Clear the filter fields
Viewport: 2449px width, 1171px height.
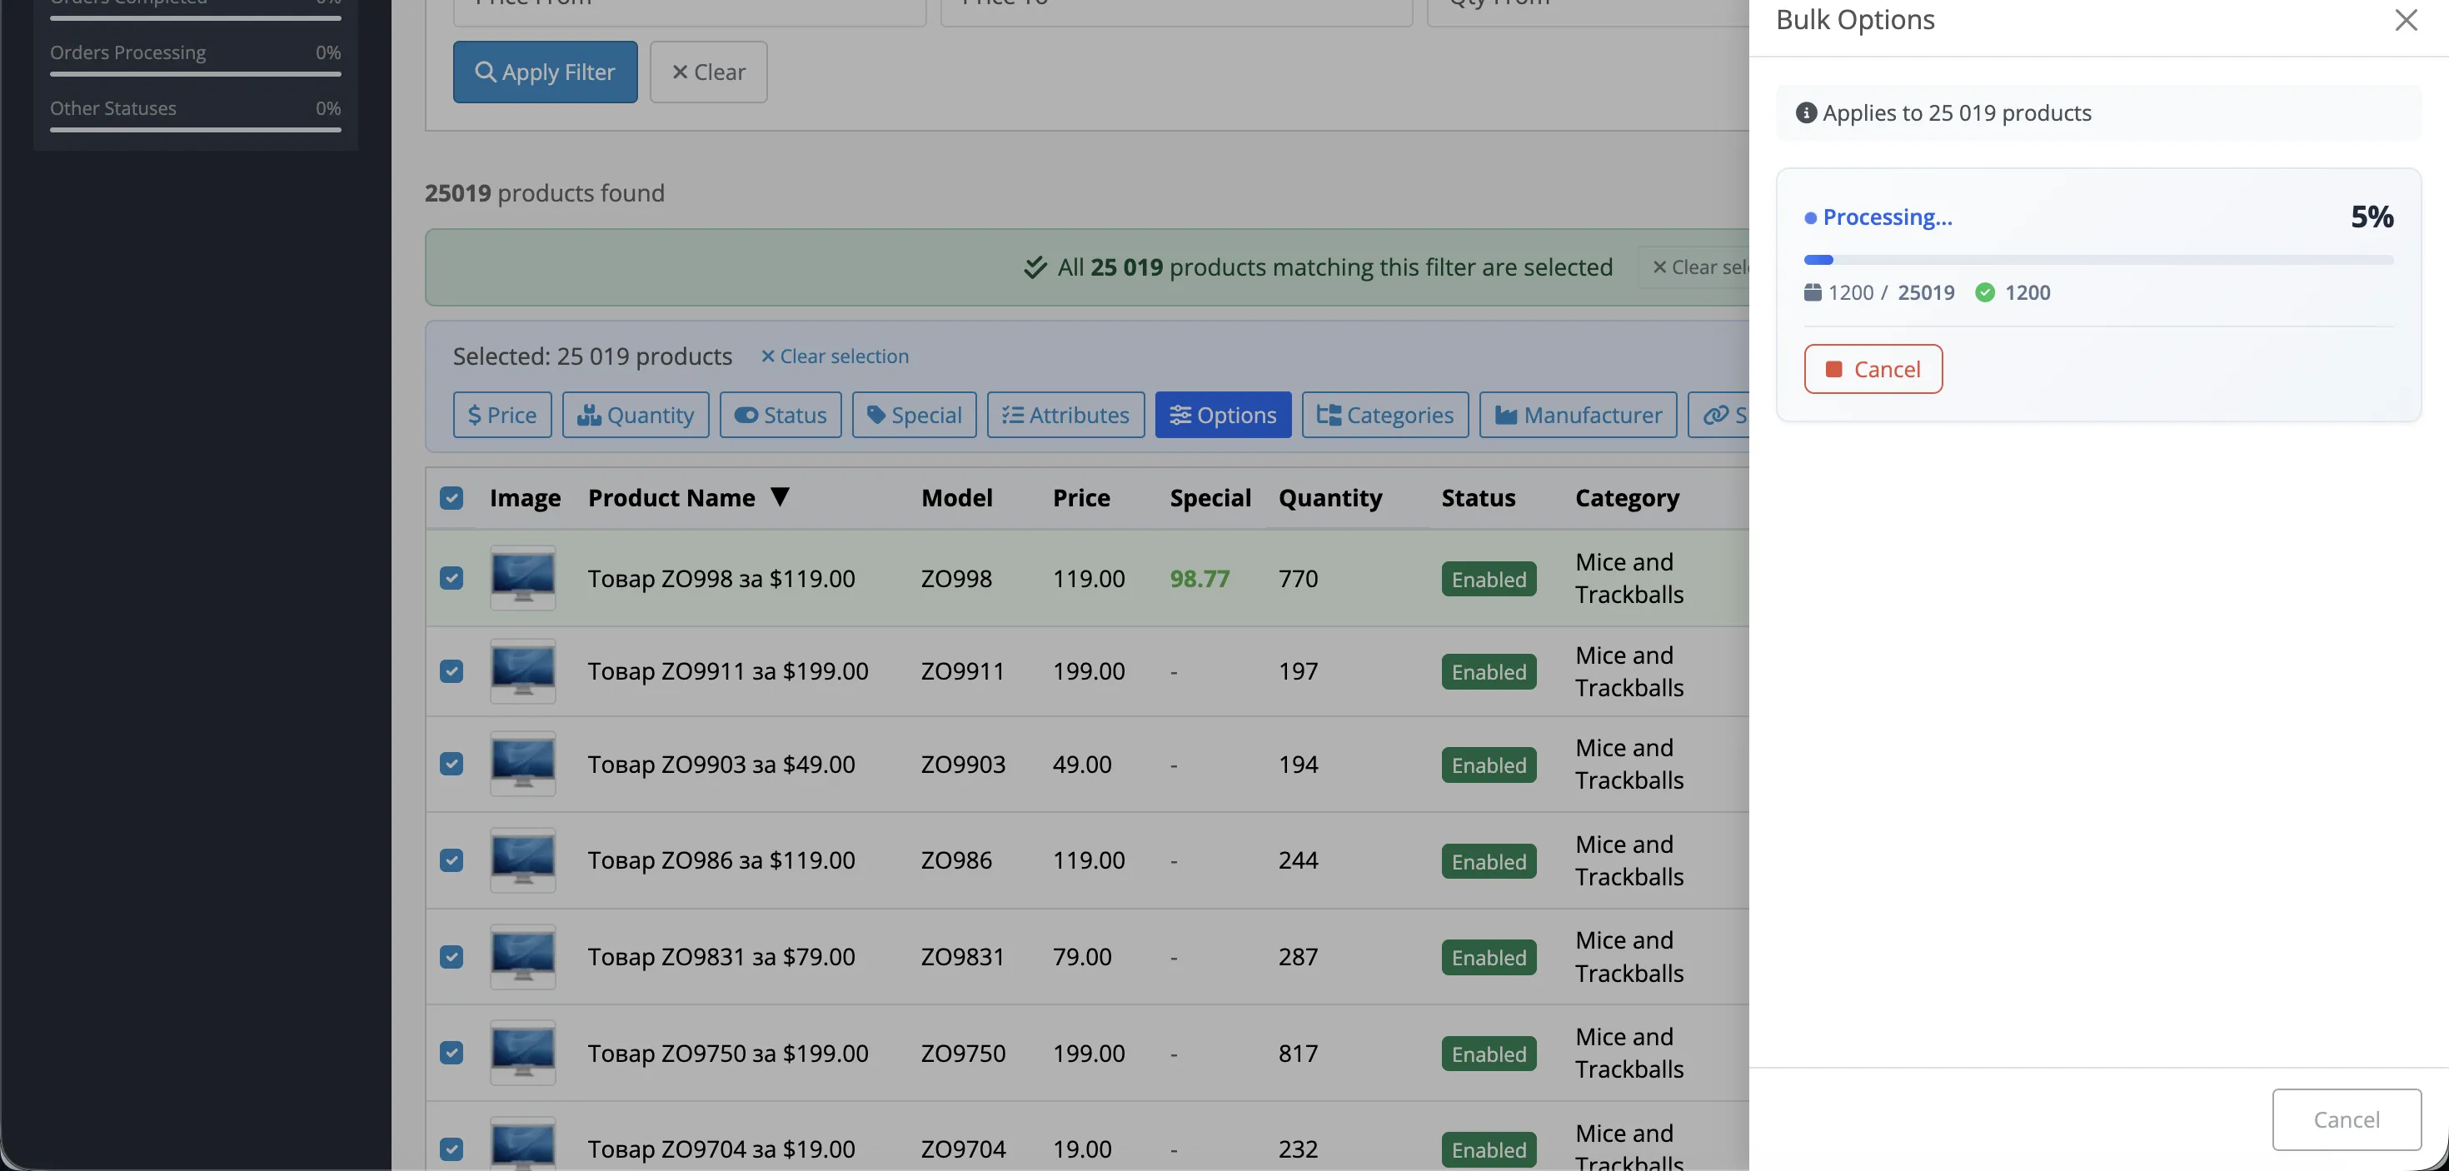pyautogui.click(x=708, y=72)
